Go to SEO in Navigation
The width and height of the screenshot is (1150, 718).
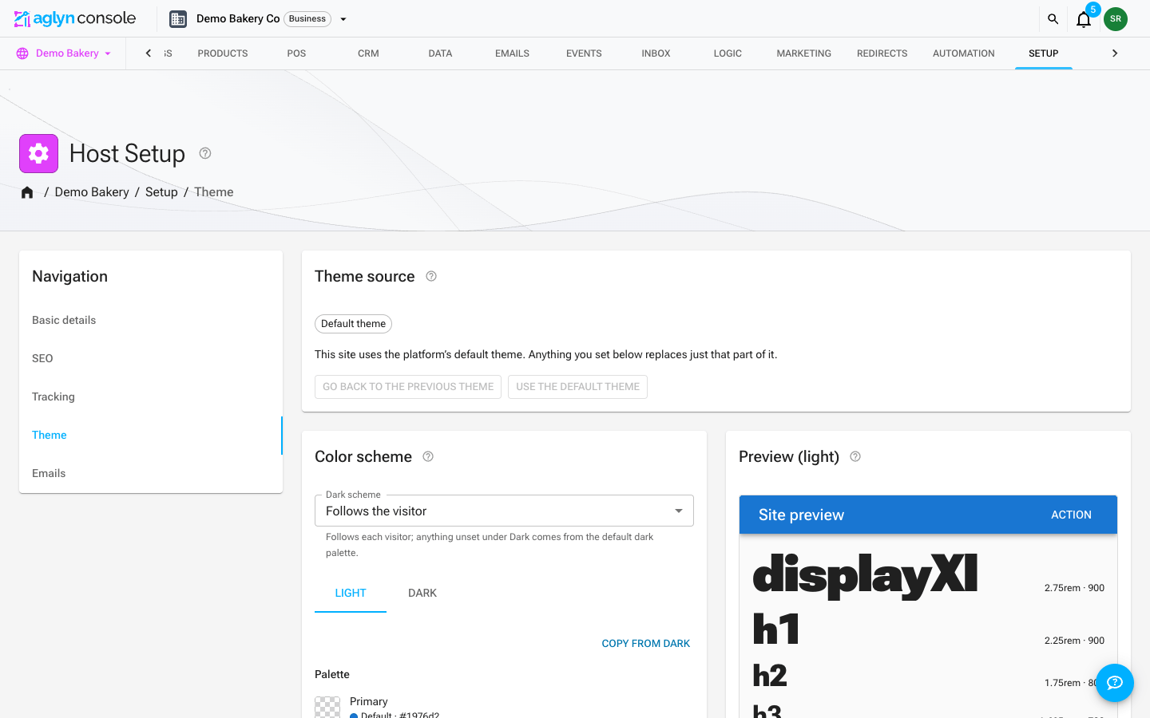[x=151, y=358]
